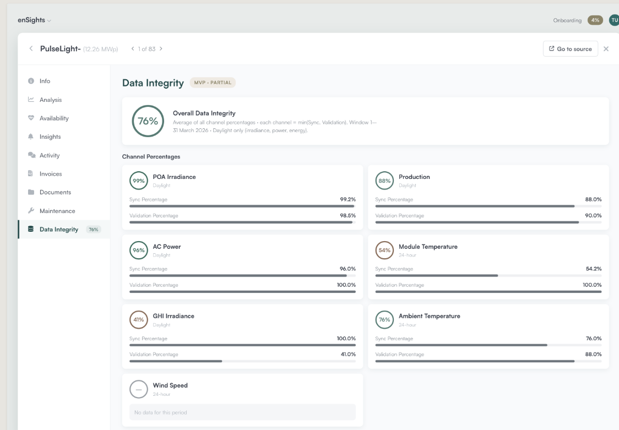The height and width of the screenshot is (430, 619).
Task: Open the Documents section
Action: pos(64,192)
